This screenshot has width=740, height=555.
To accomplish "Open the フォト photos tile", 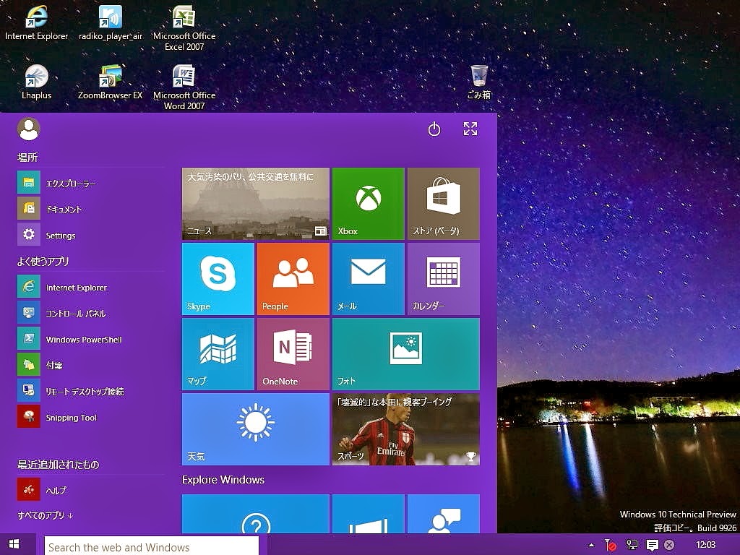I will (x=406, y=354).
